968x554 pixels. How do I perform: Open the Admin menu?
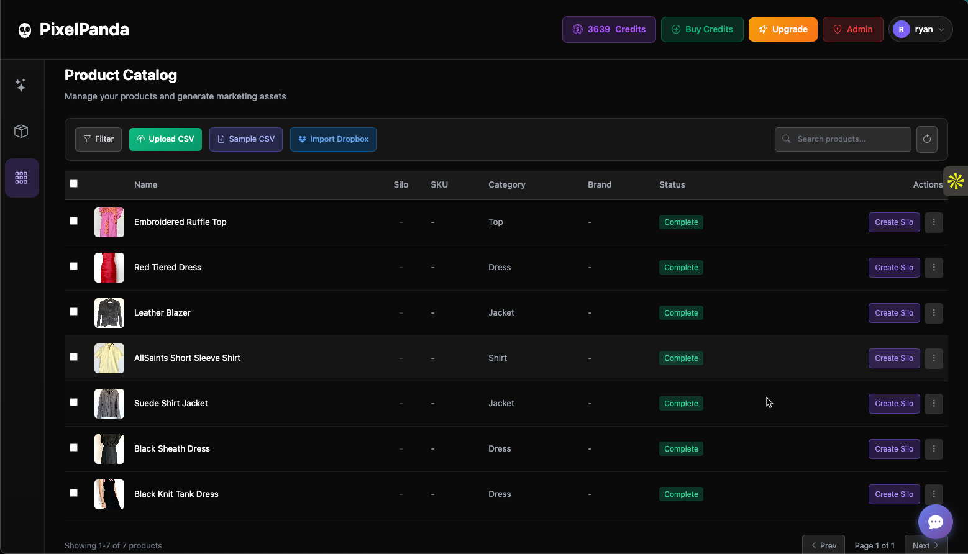tap(852, 29)
